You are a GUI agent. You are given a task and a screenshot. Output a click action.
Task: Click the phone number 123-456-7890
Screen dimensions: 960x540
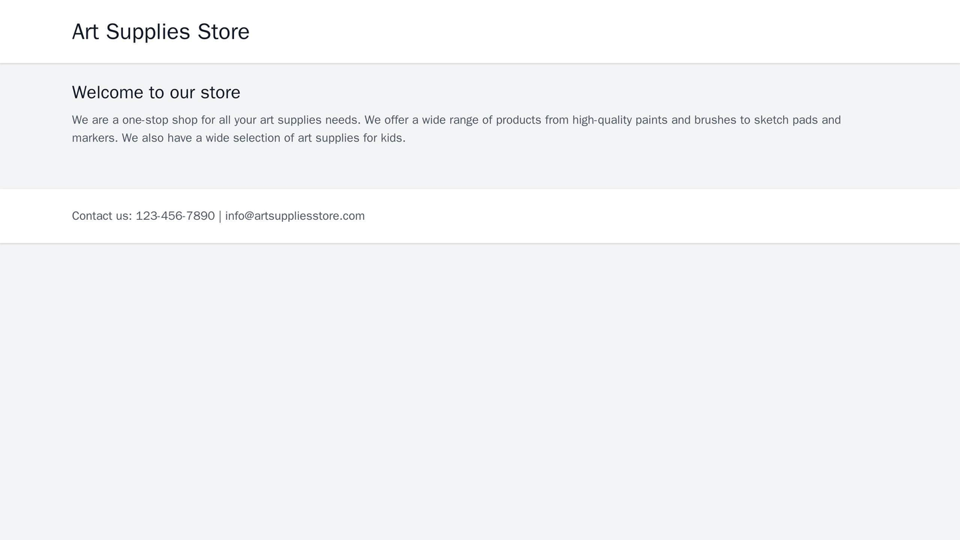pyautogui.click(x=175, y=216)
